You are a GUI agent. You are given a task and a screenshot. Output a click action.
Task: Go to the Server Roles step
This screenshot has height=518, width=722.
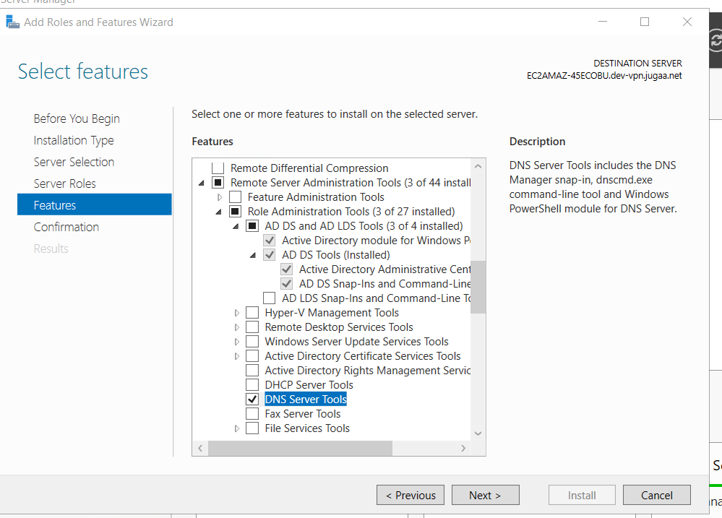[x=64, y=184]
